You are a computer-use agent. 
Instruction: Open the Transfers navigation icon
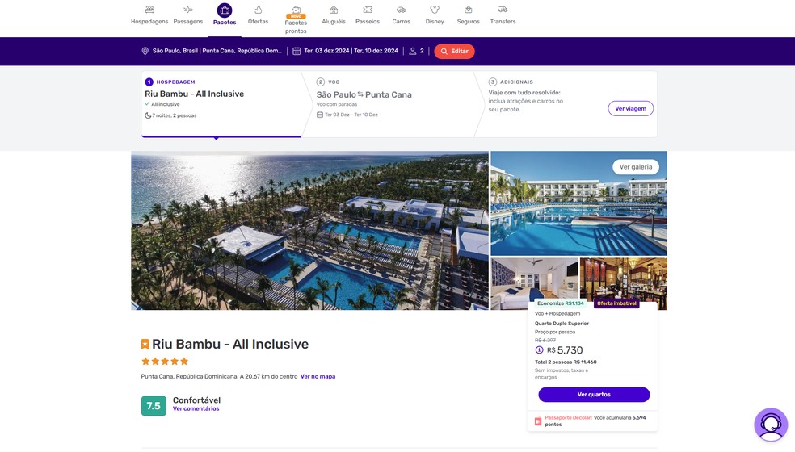(503, 10)
